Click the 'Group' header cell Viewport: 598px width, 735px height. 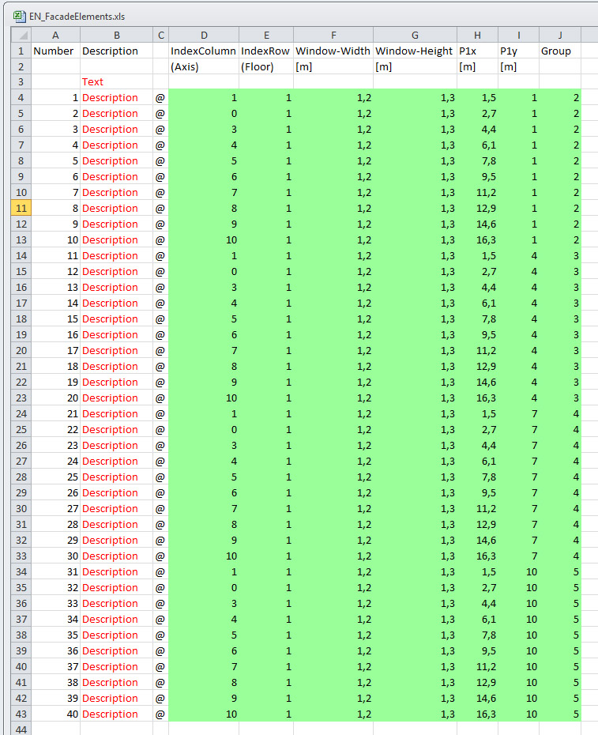pos(560,51)
